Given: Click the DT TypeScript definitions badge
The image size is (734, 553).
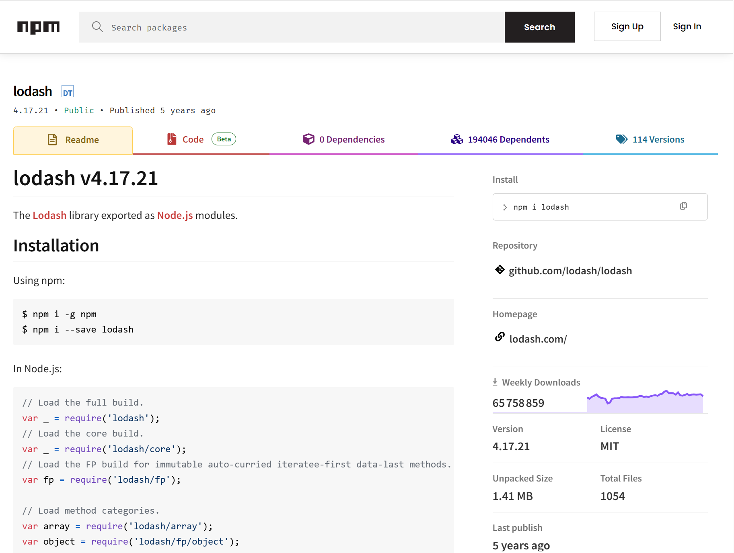Looking at the screenshot, I should tap(68, 91).
